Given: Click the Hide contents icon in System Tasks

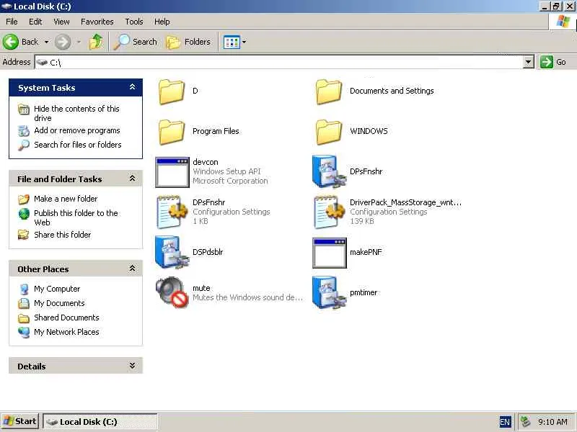Looking at the screenshot, I should tap(24, 109).
